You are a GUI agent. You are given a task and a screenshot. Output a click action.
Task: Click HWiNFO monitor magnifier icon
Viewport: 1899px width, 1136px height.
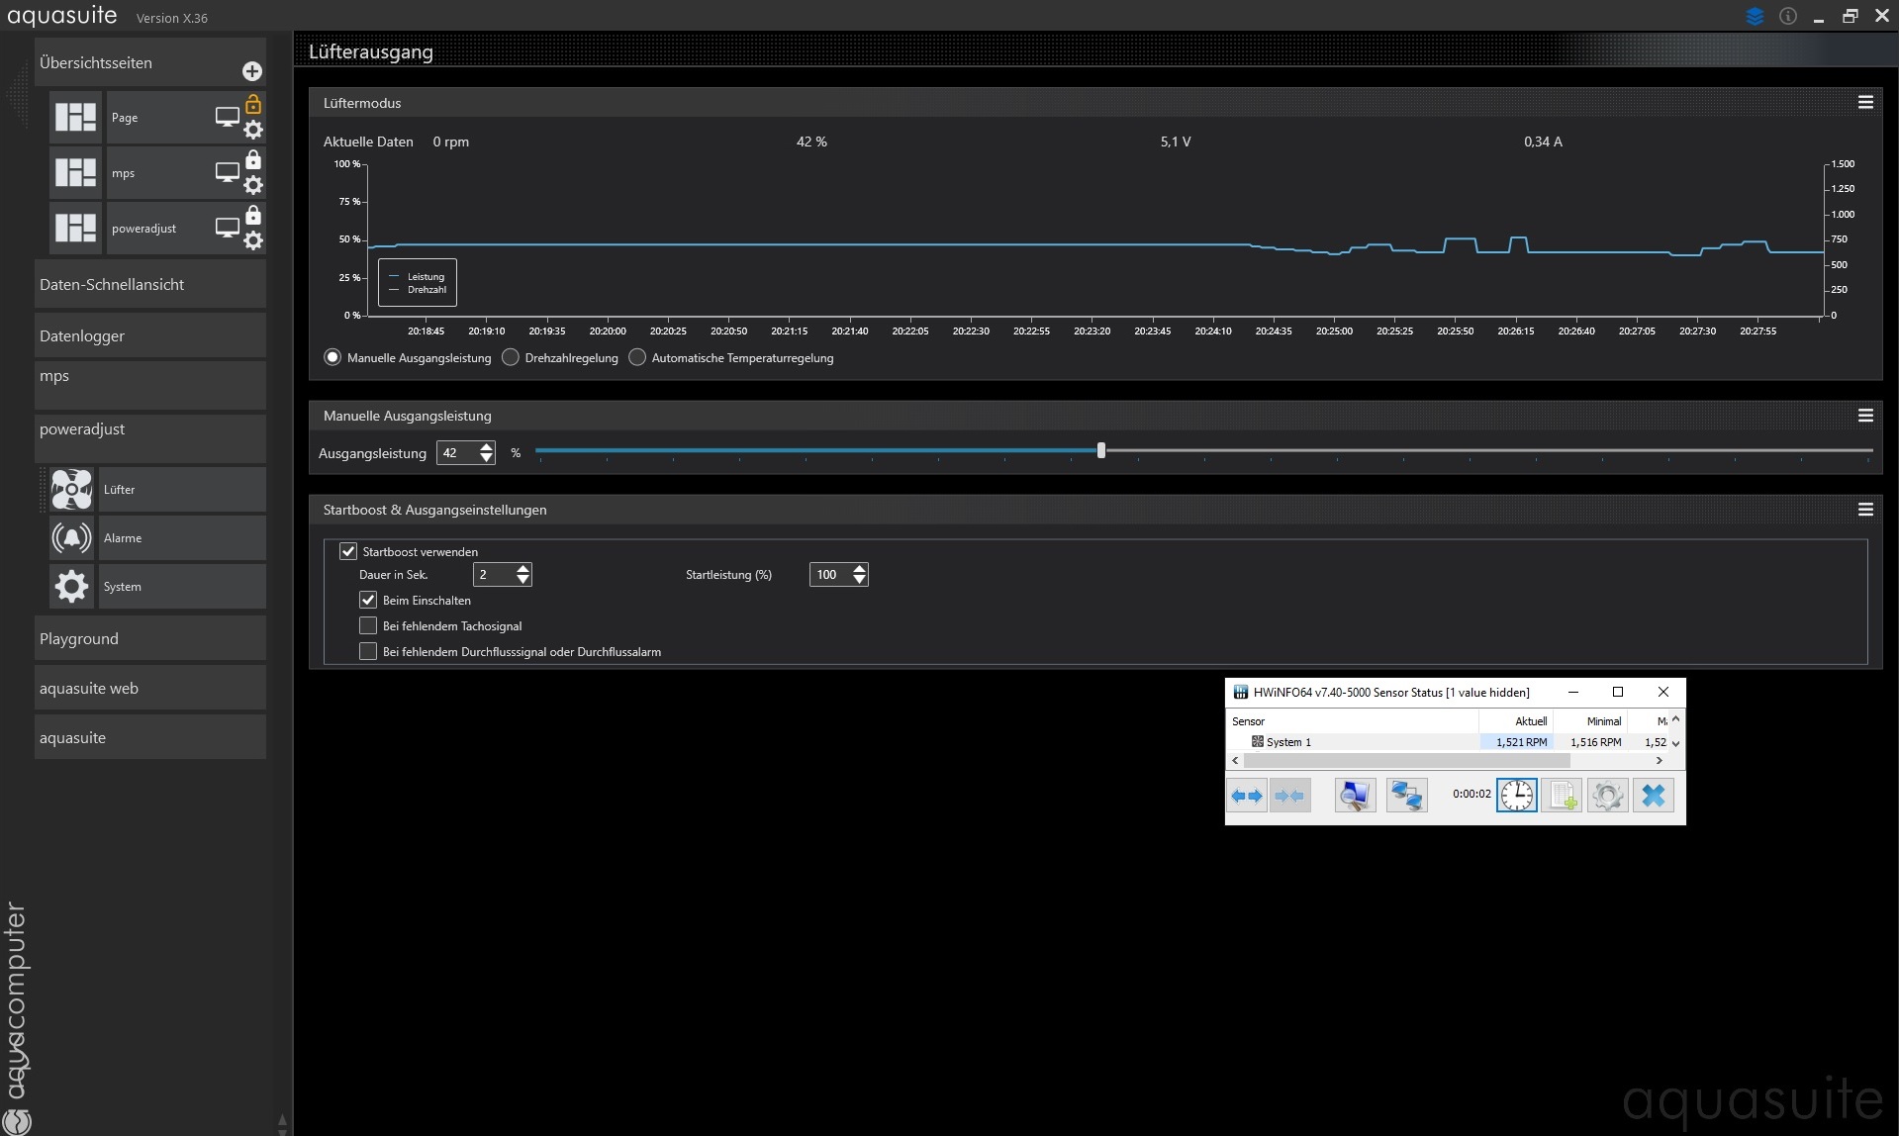(x=1355, y=796)
